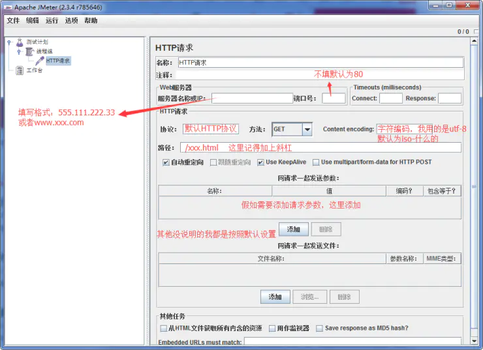Click the MIME类型: column header
The image size is (483, 350).
(442, 259)
